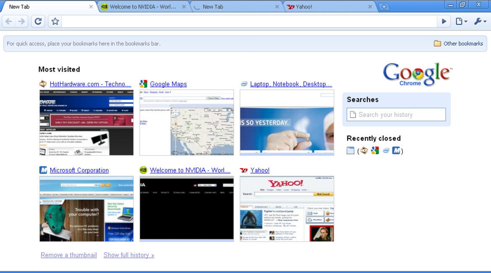Close the Yahoo! tab
The width and height of the screenshot is (491, 273).
[370, 7]
